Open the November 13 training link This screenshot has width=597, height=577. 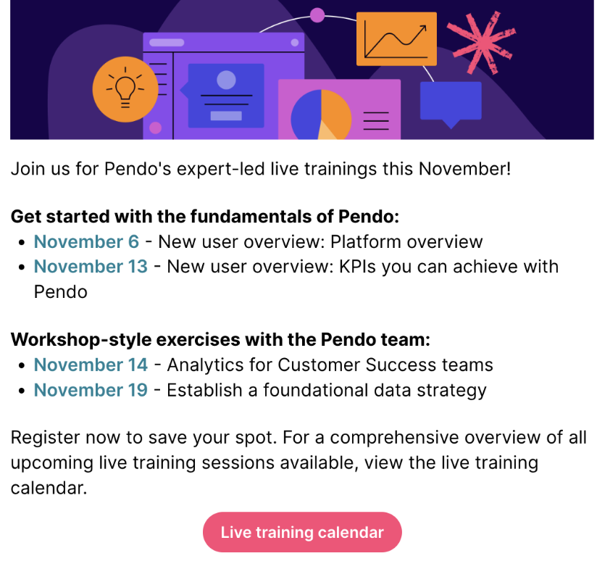click(x=91, y=266)
